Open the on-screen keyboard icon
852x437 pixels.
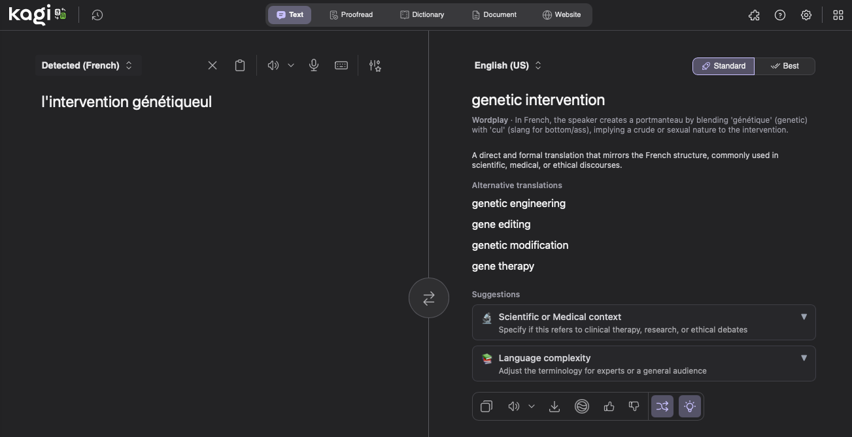341,65
